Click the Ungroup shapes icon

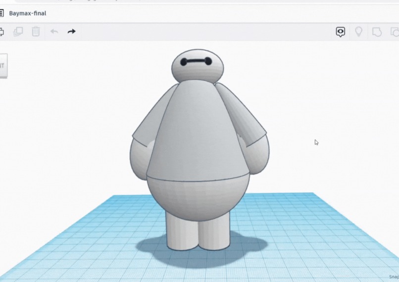tap(395, 32)
